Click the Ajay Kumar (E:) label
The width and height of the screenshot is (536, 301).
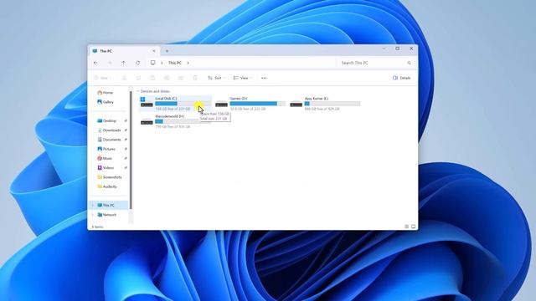tap(317, 99)
